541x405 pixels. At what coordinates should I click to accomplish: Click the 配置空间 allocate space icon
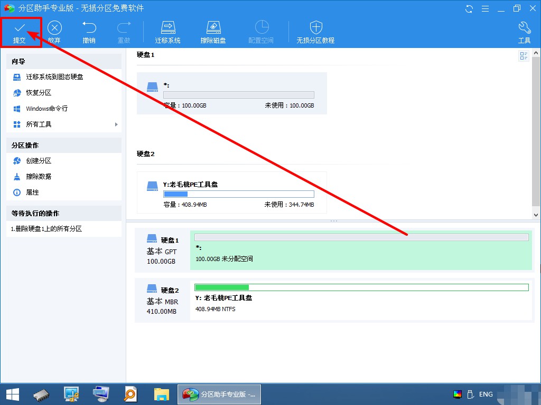click(x=262, y=27)
